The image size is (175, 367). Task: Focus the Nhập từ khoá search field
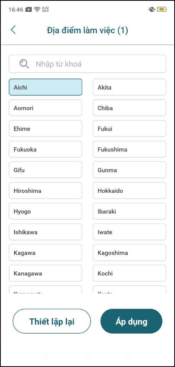click(x=87, y=64)
